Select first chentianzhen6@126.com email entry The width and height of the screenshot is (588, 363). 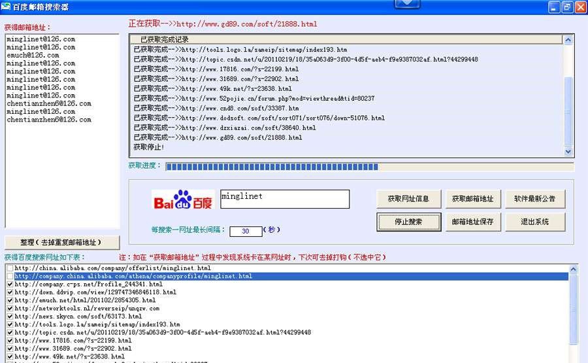49,103
